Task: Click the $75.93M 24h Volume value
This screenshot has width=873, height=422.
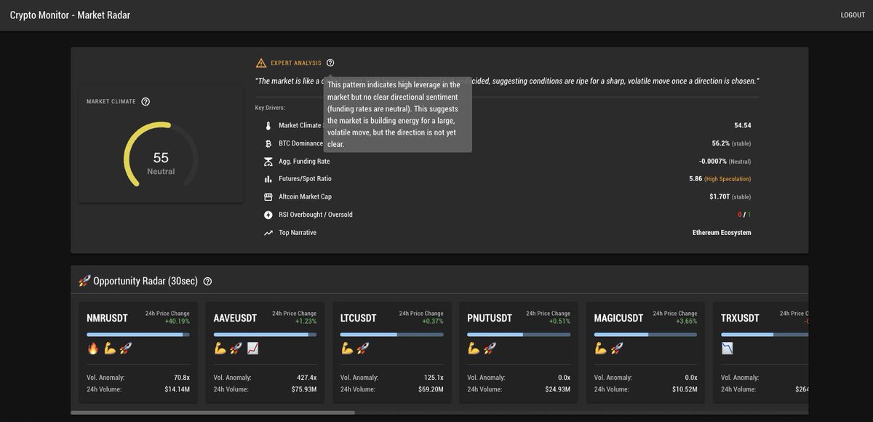Action: [x=304, y=389]
